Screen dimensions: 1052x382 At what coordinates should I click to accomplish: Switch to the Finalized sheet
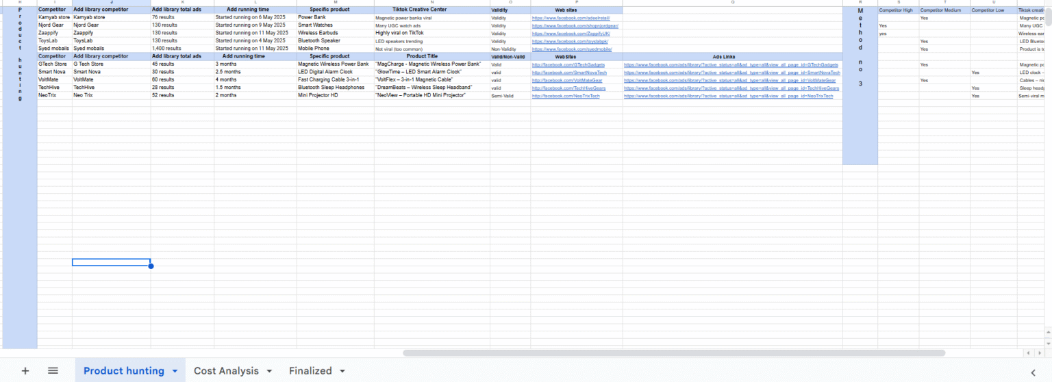[310, 371]
